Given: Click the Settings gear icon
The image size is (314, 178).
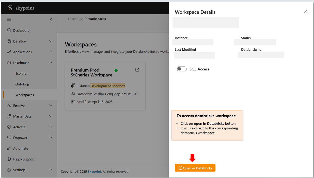Looking at the screenshot, I should click(x=9, y=170).
